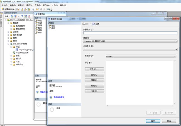The width and height of the screenshot is (181, 126).
Task: Click the 帮助 help icon in the step dialog
Action: coord(94,24)
